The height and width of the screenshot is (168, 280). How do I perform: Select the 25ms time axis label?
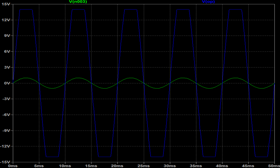point(144,166)
